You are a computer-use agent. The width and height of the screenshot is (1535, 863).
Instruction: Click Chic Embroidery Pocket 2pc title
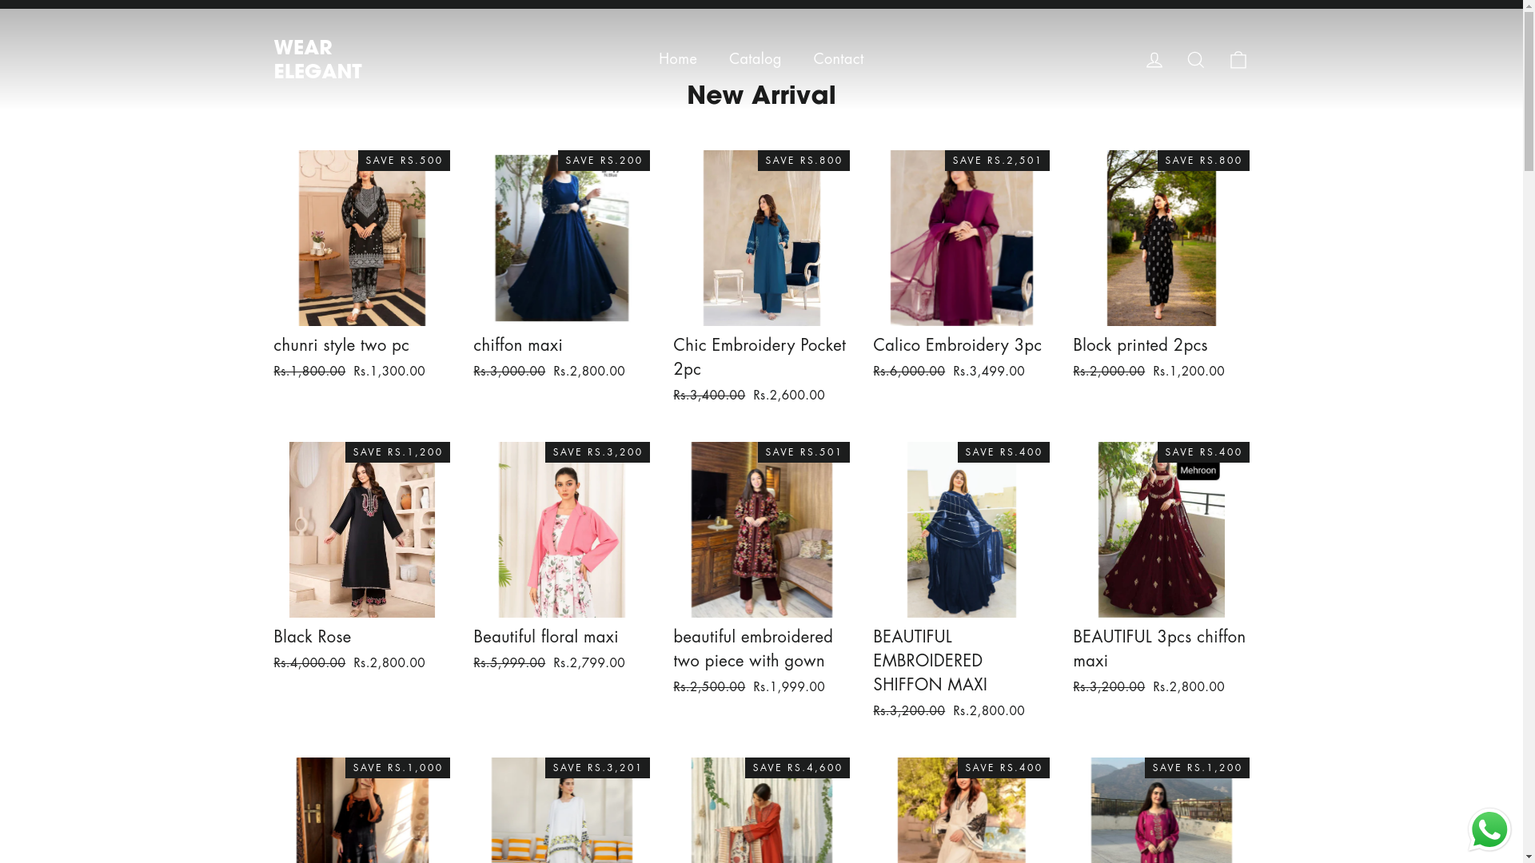pos(760,356)
